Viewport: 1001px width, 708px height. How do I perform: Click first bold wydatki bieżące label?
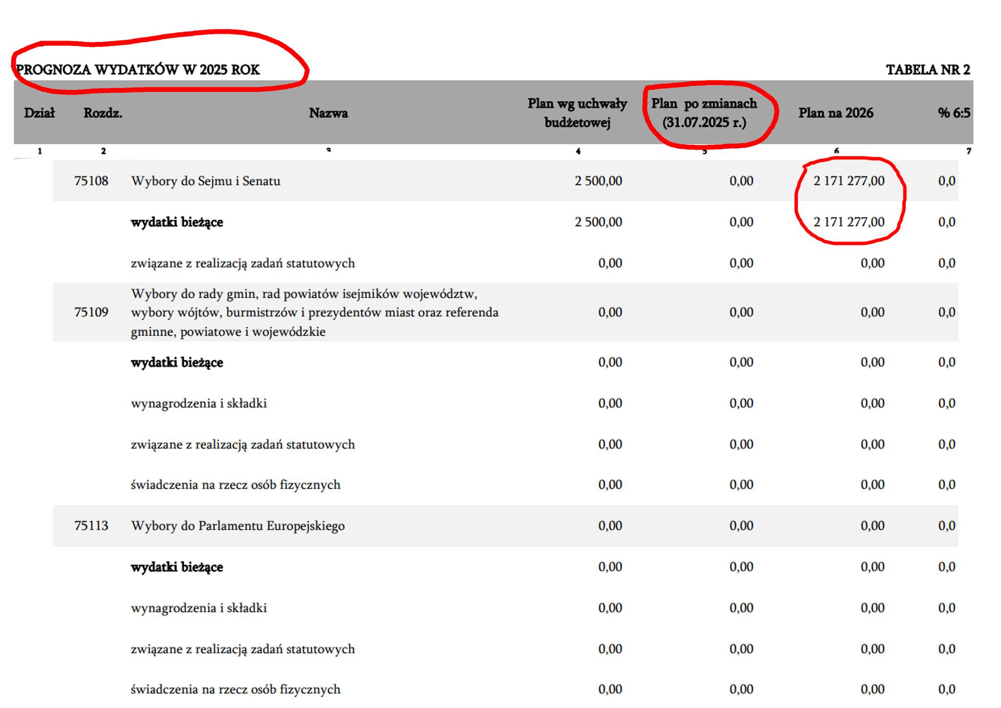(177, 222)
